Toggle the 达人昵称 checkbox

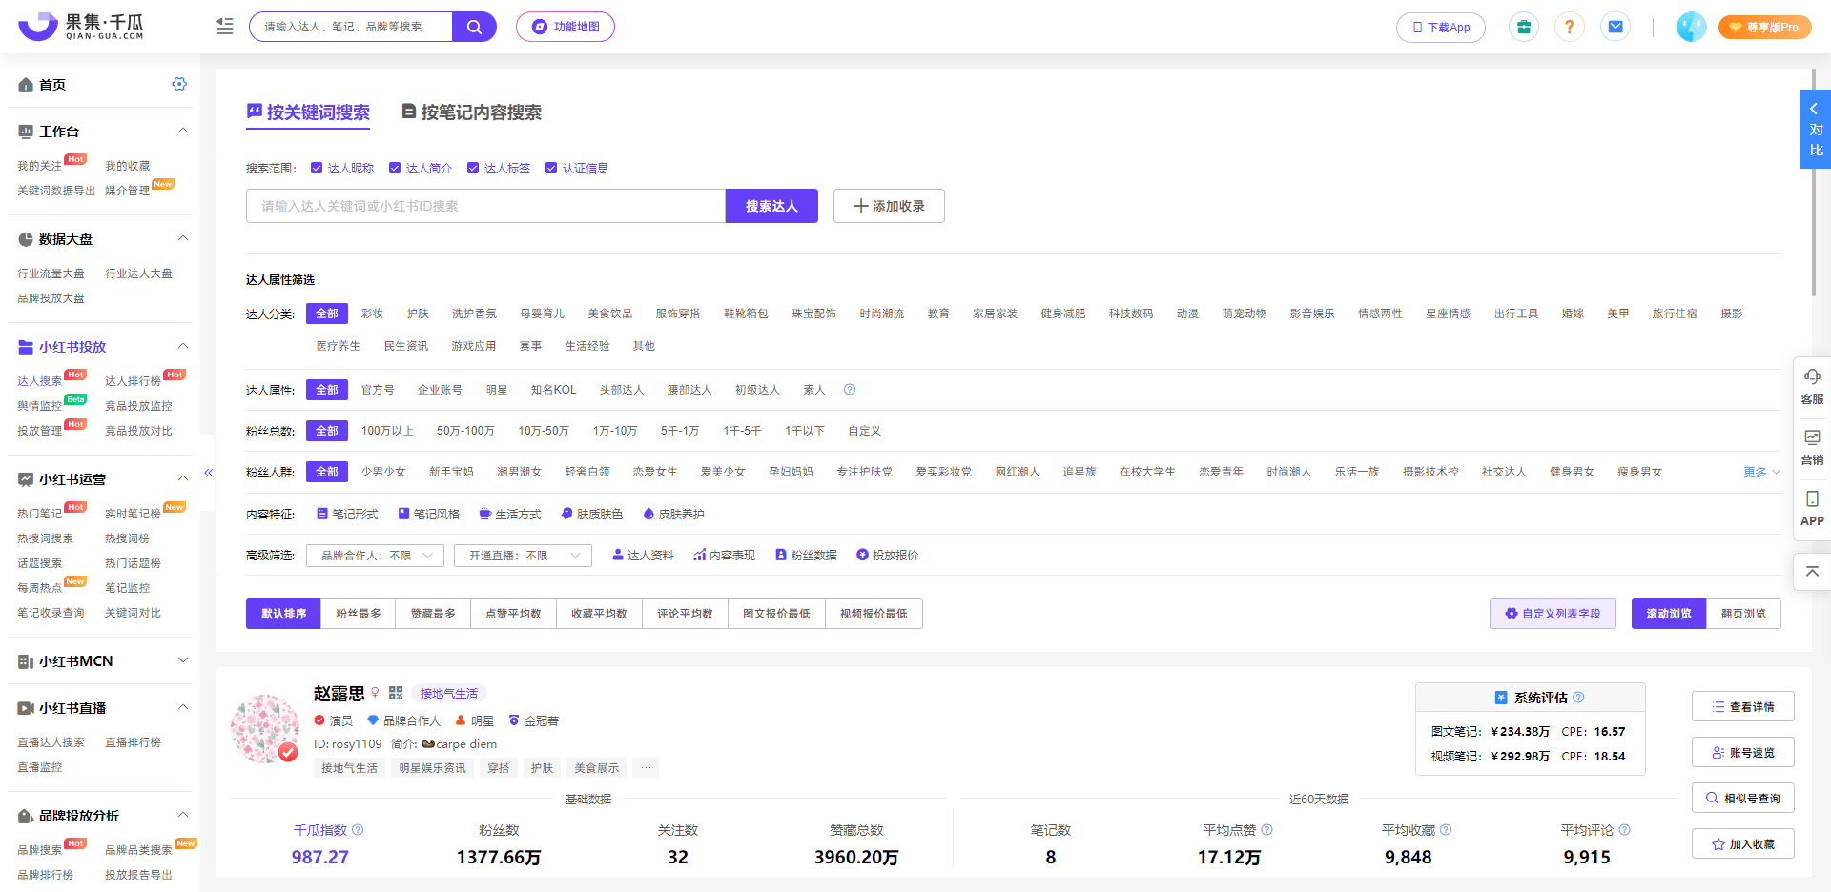(x=317, y=168)
